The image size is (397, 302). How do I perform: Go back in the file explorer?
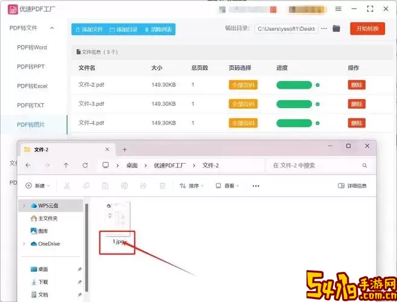tap(28, 165)
